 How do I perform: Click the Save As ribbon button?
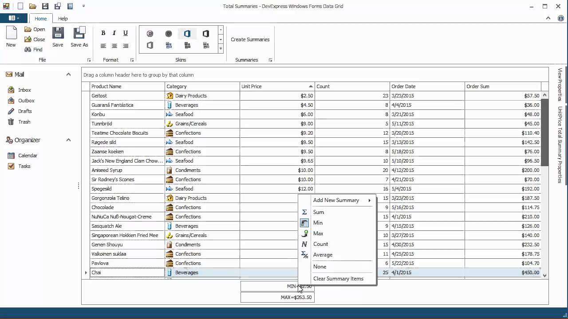click(x=79, y=37)
